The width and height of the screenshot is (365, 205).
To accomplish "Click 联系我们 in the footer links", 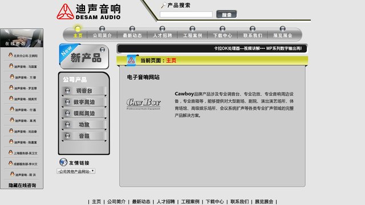I will tap(240, 202).
